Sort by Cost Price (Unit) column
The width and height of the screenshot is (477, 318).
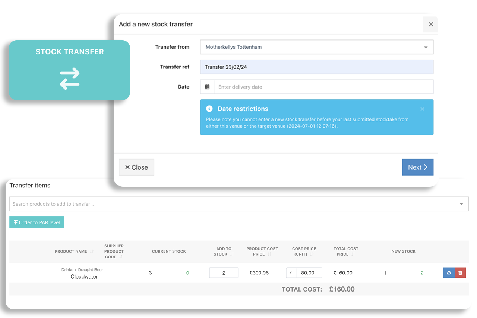point(312,254)
